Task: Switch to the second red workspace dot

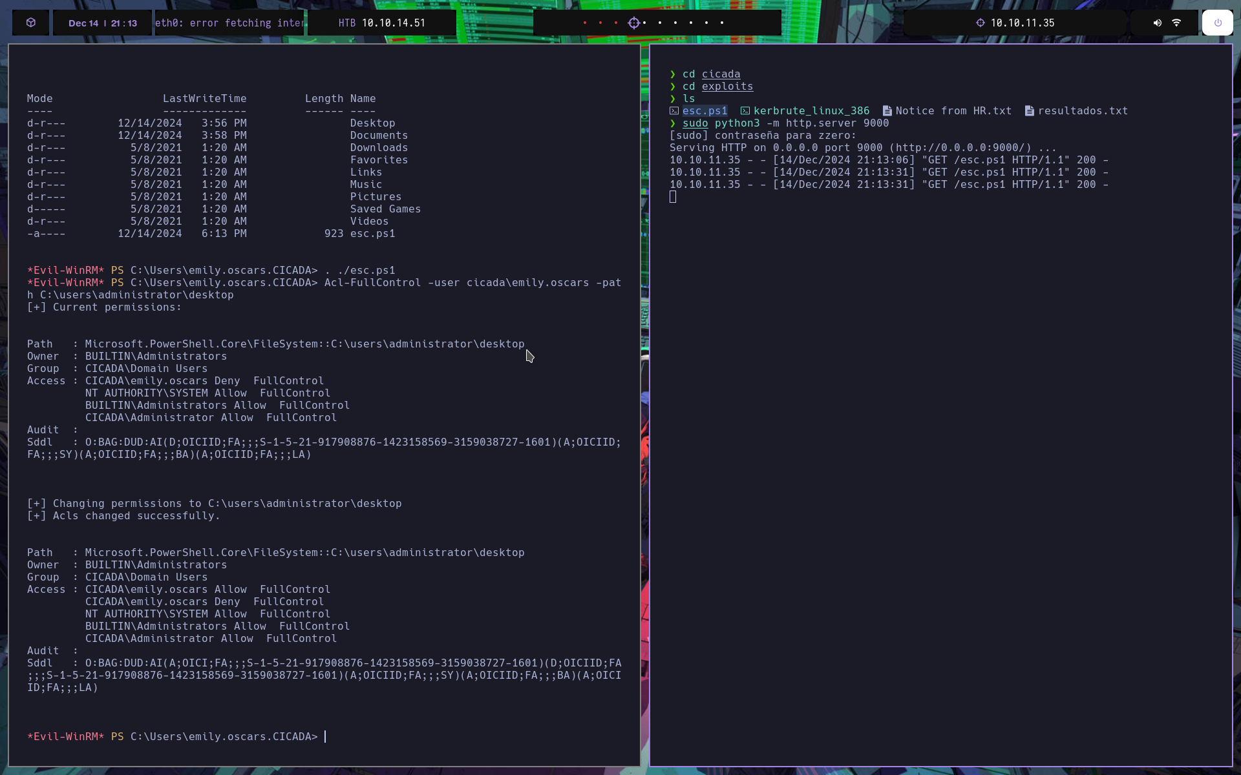Action: [600, 23]
